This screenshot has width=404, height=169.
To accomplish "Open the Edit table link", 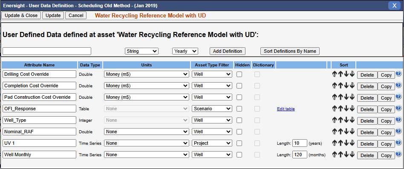I will tap(286, 109).
